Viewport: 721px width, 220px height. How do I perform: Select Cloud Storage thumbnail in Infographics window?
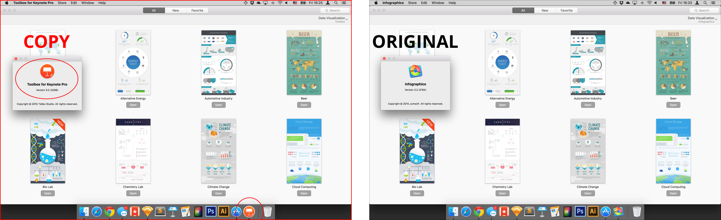673,151
